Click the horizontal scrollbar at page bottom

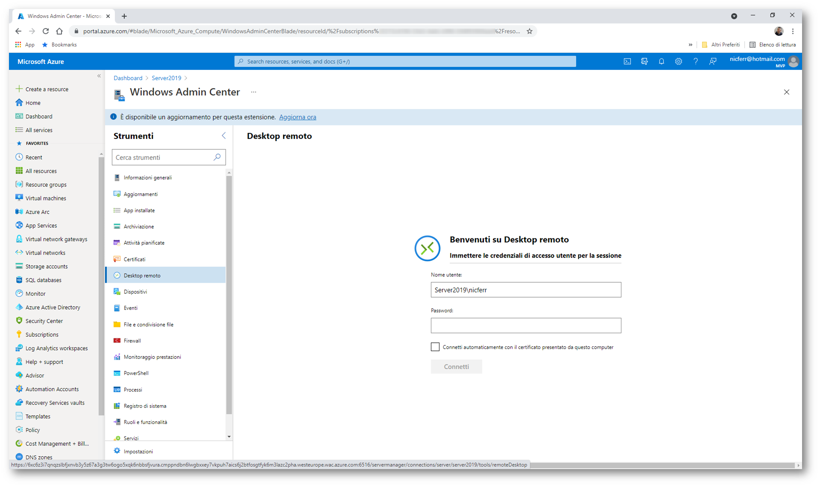(662, 465)
